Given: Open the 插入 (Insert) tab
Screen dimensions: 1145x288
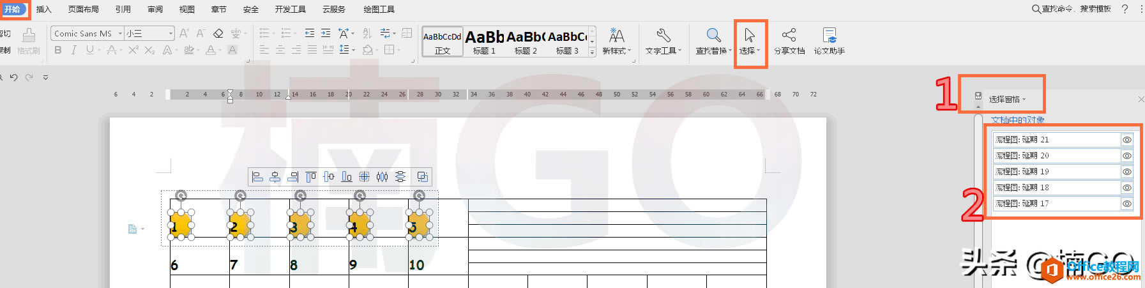Looking at the screenshot, I should [x=43, y=9].
